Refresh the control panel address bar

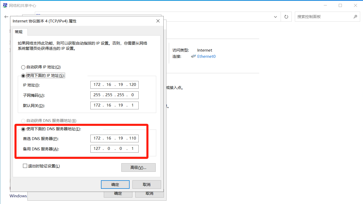click(286, 17)
